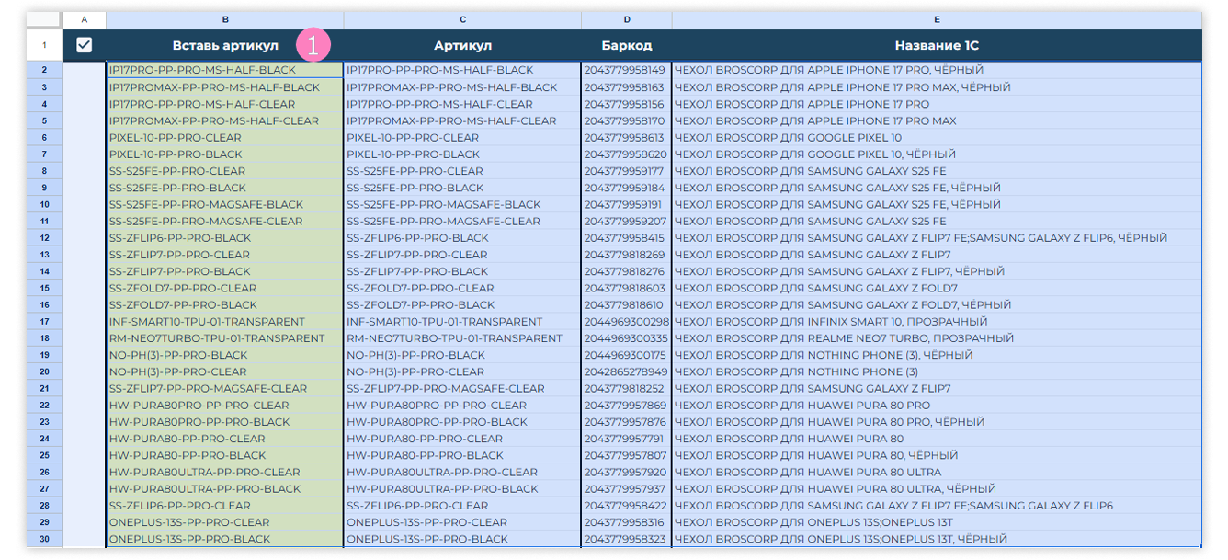Select column C cell IP17PROMAX-PP-PRO-MS-HALF-BLACK
This screenshot has height=560, width=1228.
[x=462, y=86]
